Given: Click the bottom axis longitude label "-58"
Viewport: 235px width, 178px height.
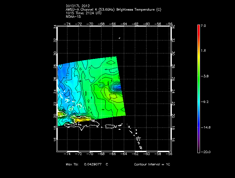Looking at the screenshot, I should [158, 154].
